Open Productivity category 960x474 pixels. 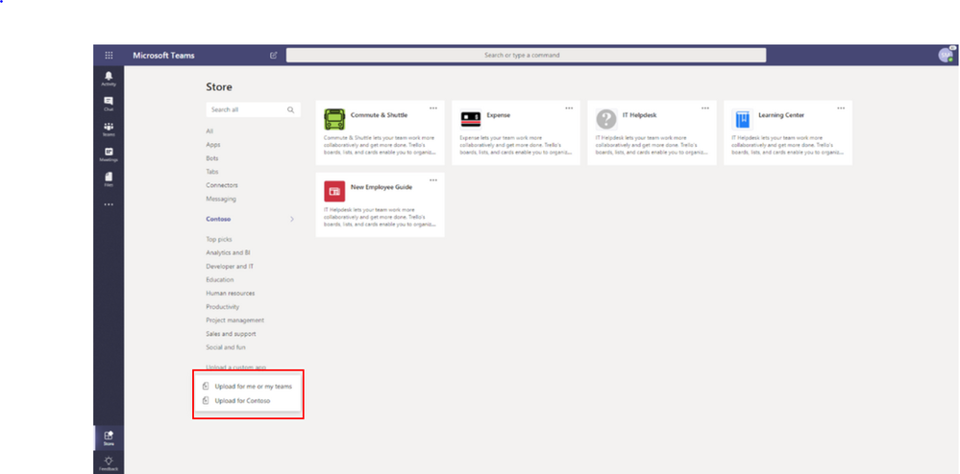(223, 306)
